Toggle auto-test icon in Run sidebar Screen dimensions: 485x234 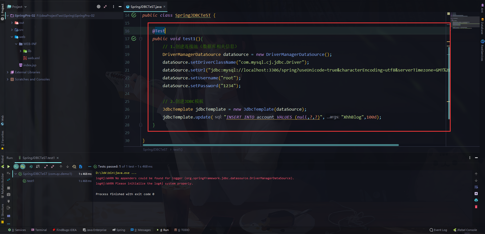coord(8,180)
